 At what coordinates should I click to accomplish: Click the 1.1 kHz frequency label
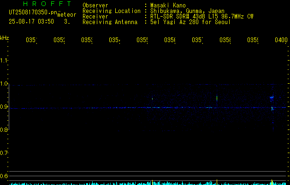click(x=4, y=61)
